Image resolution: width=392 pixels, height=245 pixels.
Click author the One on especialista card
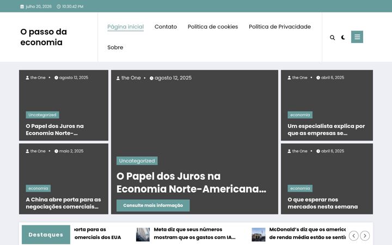tap(300, 77)
